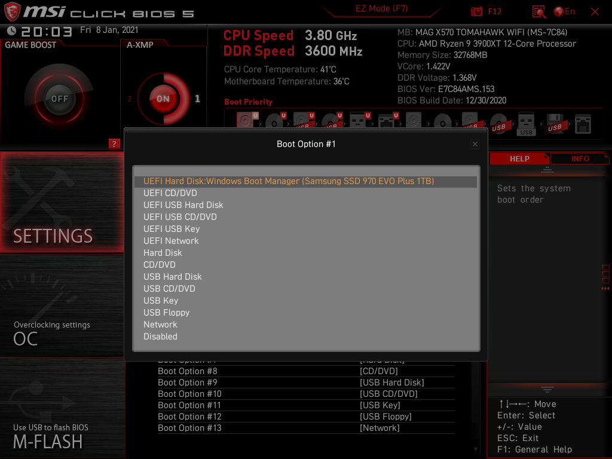Open Boot Option #12 [USB Floppy] dropdown

[306, 417]
